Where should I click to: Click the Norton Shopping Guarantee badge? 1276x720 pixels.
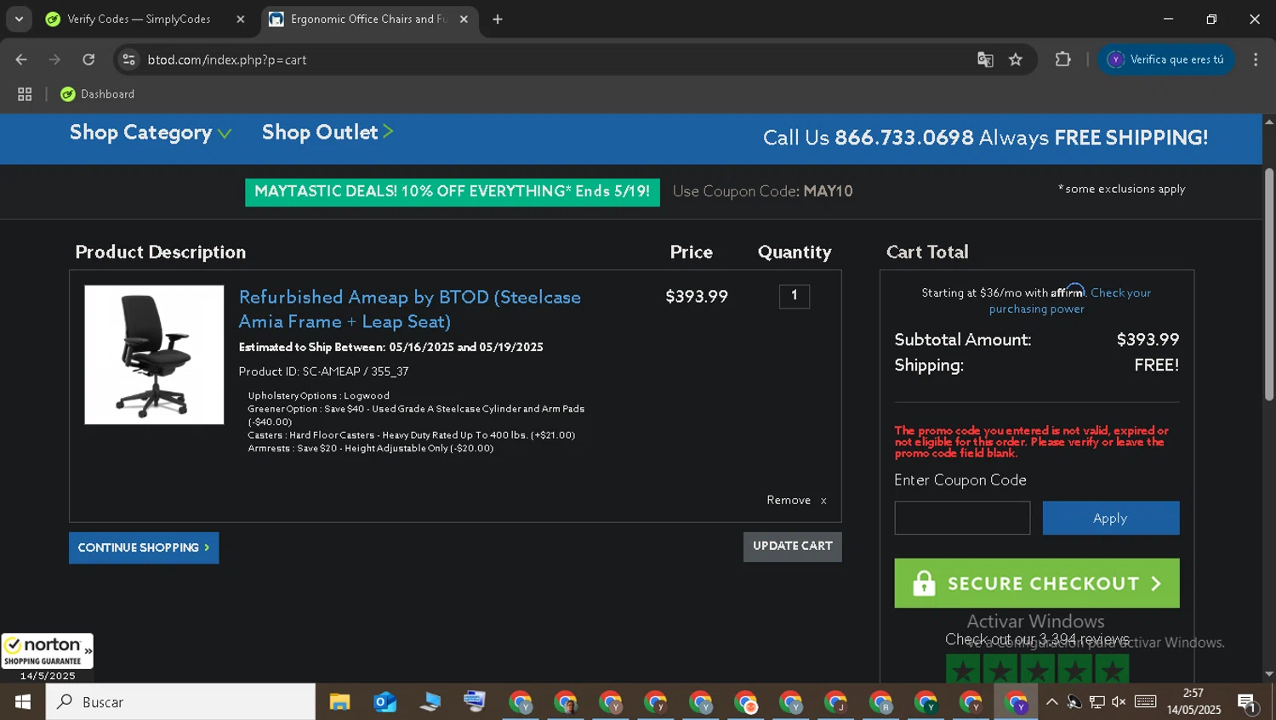coord(48,651)
